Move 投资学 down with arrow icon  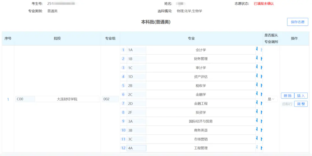click(x=257, y=111)
